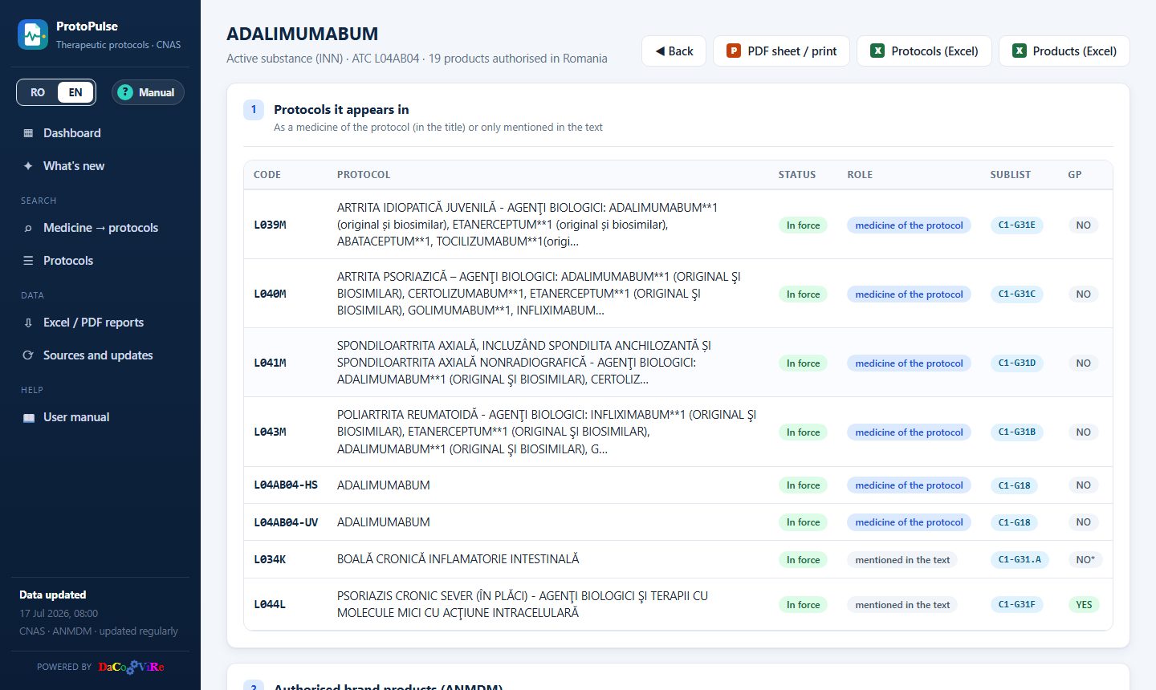Open the PDF sheet / print export
Image resolution: width=1156 pixels, height=690 pixels.
pyautogui.click(x=781, y=51)
